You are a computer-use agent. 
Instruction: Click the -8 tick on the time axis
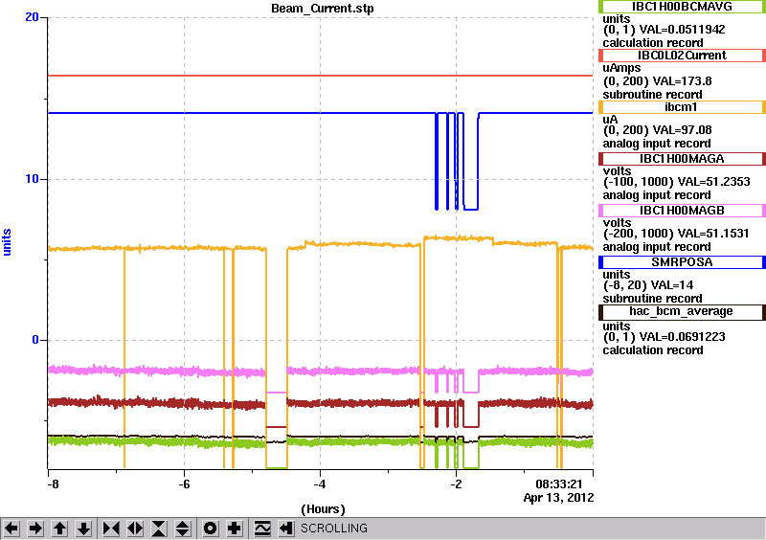pos(53,484)
